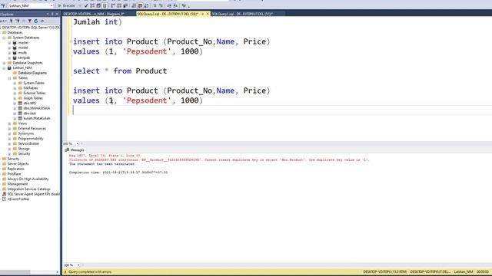Select the Graph Tables folder

pos(33,98)
